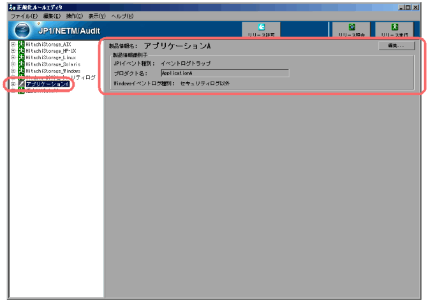Click the 編集... button
428x302 pixels.
pos(396,45)
